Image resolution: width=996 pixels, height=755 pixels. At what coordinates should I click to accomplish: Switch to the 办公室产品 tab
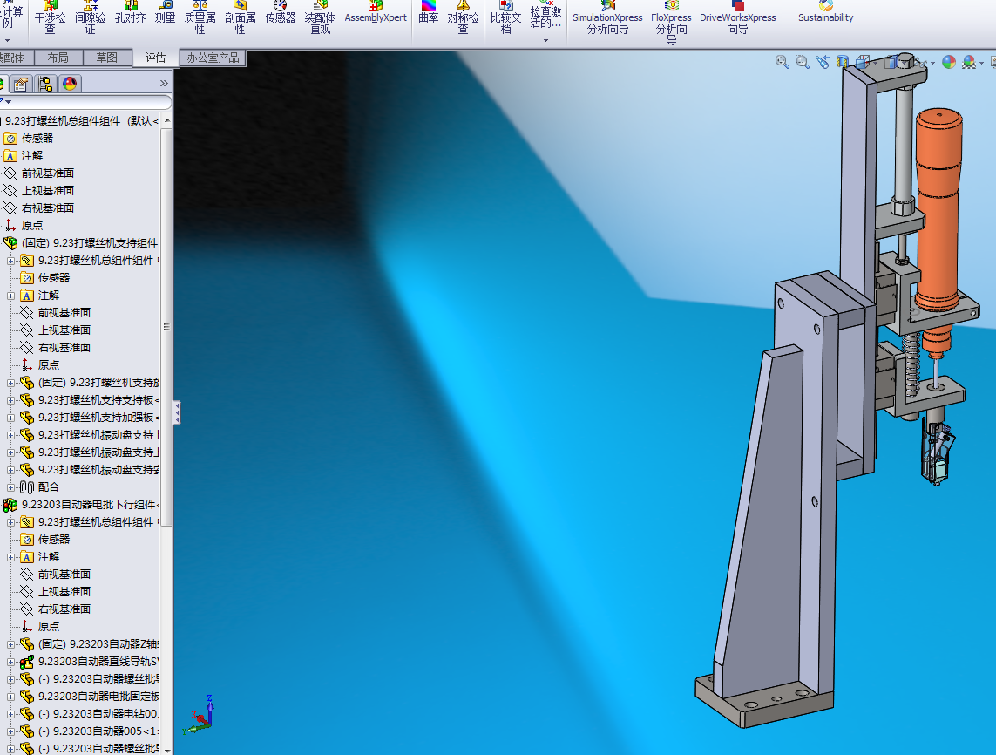(212, 58)
